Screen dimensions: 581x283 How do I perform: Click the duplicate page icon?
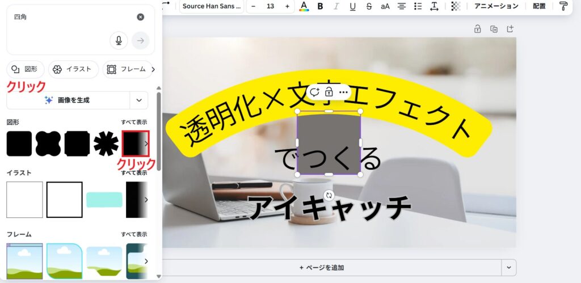tap(494, 29)
